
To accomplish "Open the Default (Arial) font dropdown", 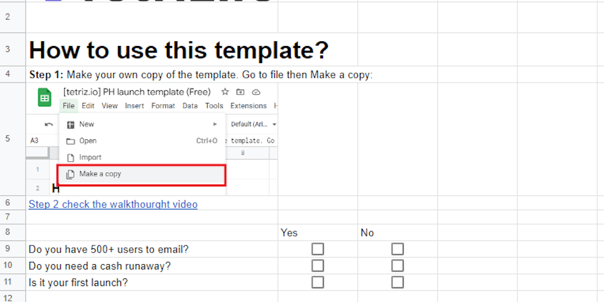I will coord(254,124).
